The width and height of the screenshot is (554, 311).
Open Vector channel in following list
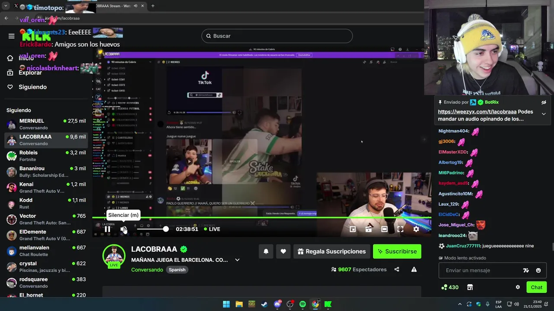pos(46,219)
